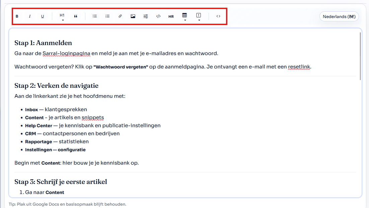Select the Stap 1: Aanmelden heading
Image resolution: width=369 pixels, height=208 pixels.
click(43, 43)
